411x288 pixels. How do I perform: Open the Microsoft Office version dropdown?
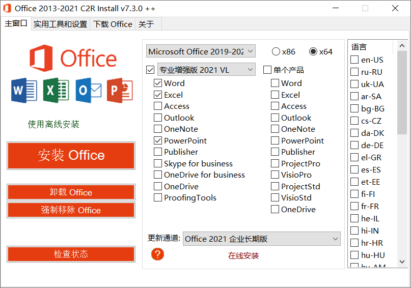click(x=201, y=51)
